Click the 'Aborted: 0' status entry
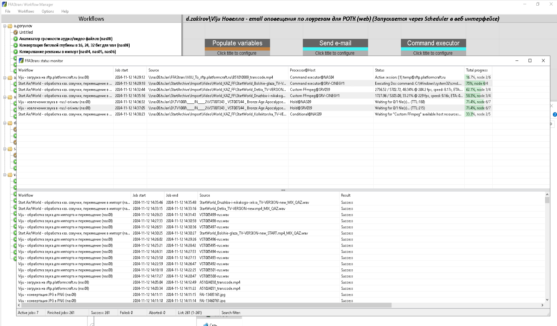The height and width of the screenshot is (326, 557). tap(157, 313)
